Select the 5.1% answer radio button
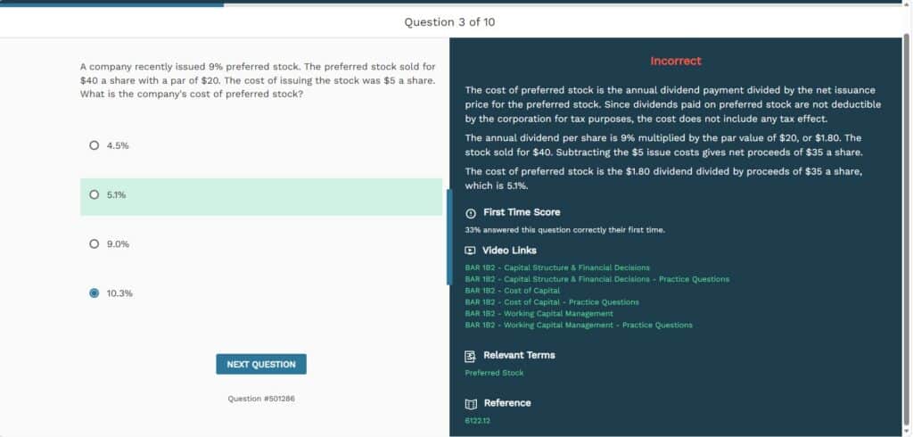Screen dimensions: 913x437 coord(95,194)
